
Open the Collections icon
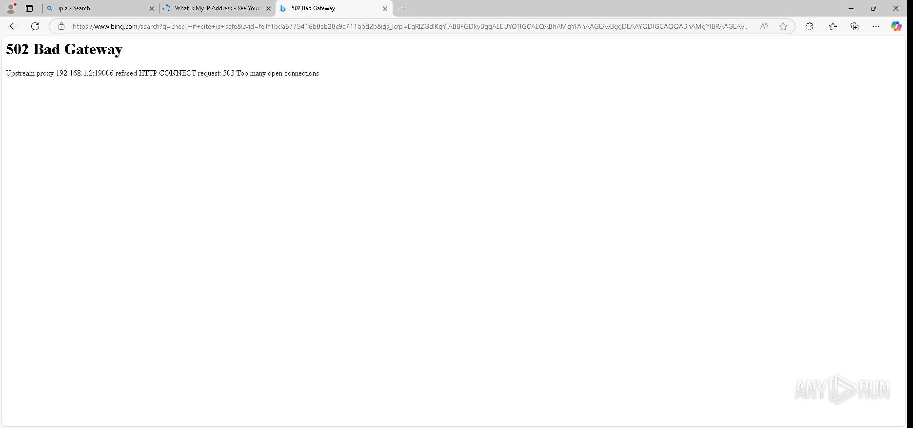pos(854,26)
